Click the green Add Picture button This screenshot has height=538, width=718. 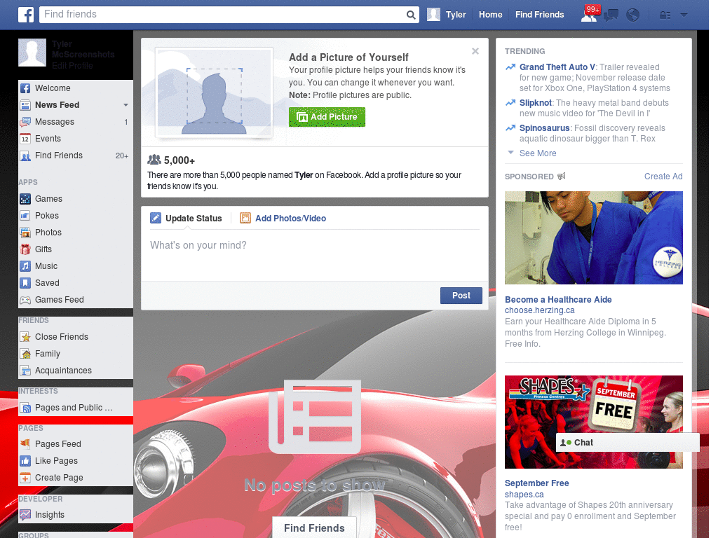[327, 117]
